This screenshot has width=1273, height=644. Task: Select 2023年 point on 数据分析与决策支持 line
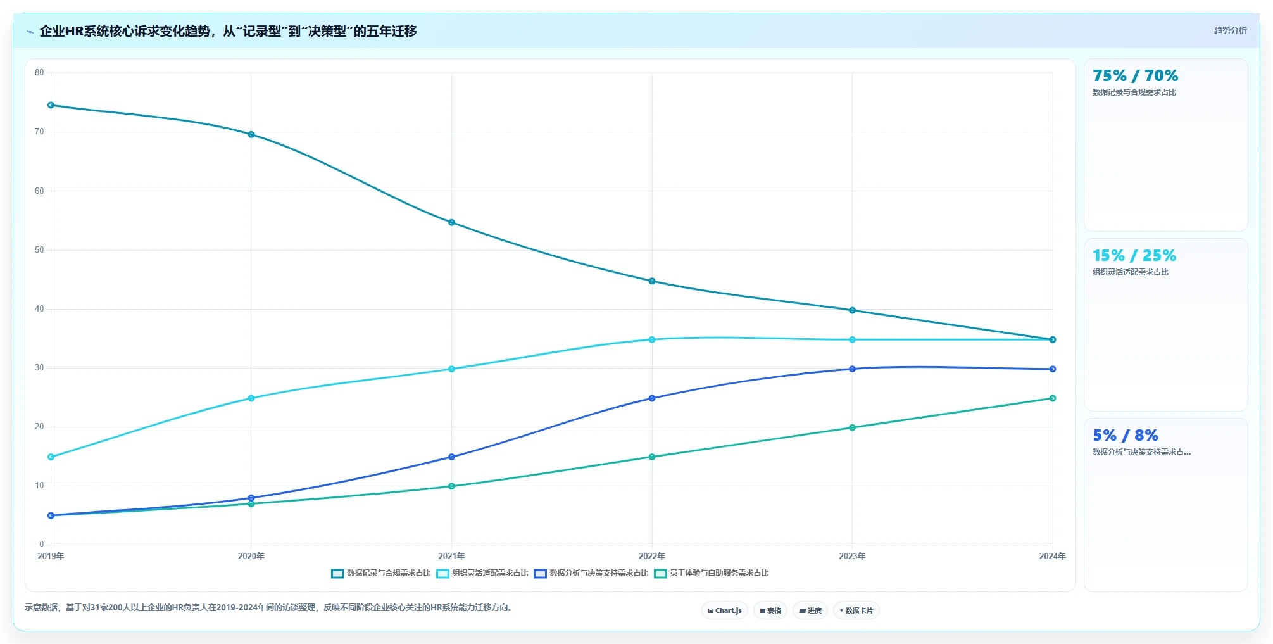point(852,369)
